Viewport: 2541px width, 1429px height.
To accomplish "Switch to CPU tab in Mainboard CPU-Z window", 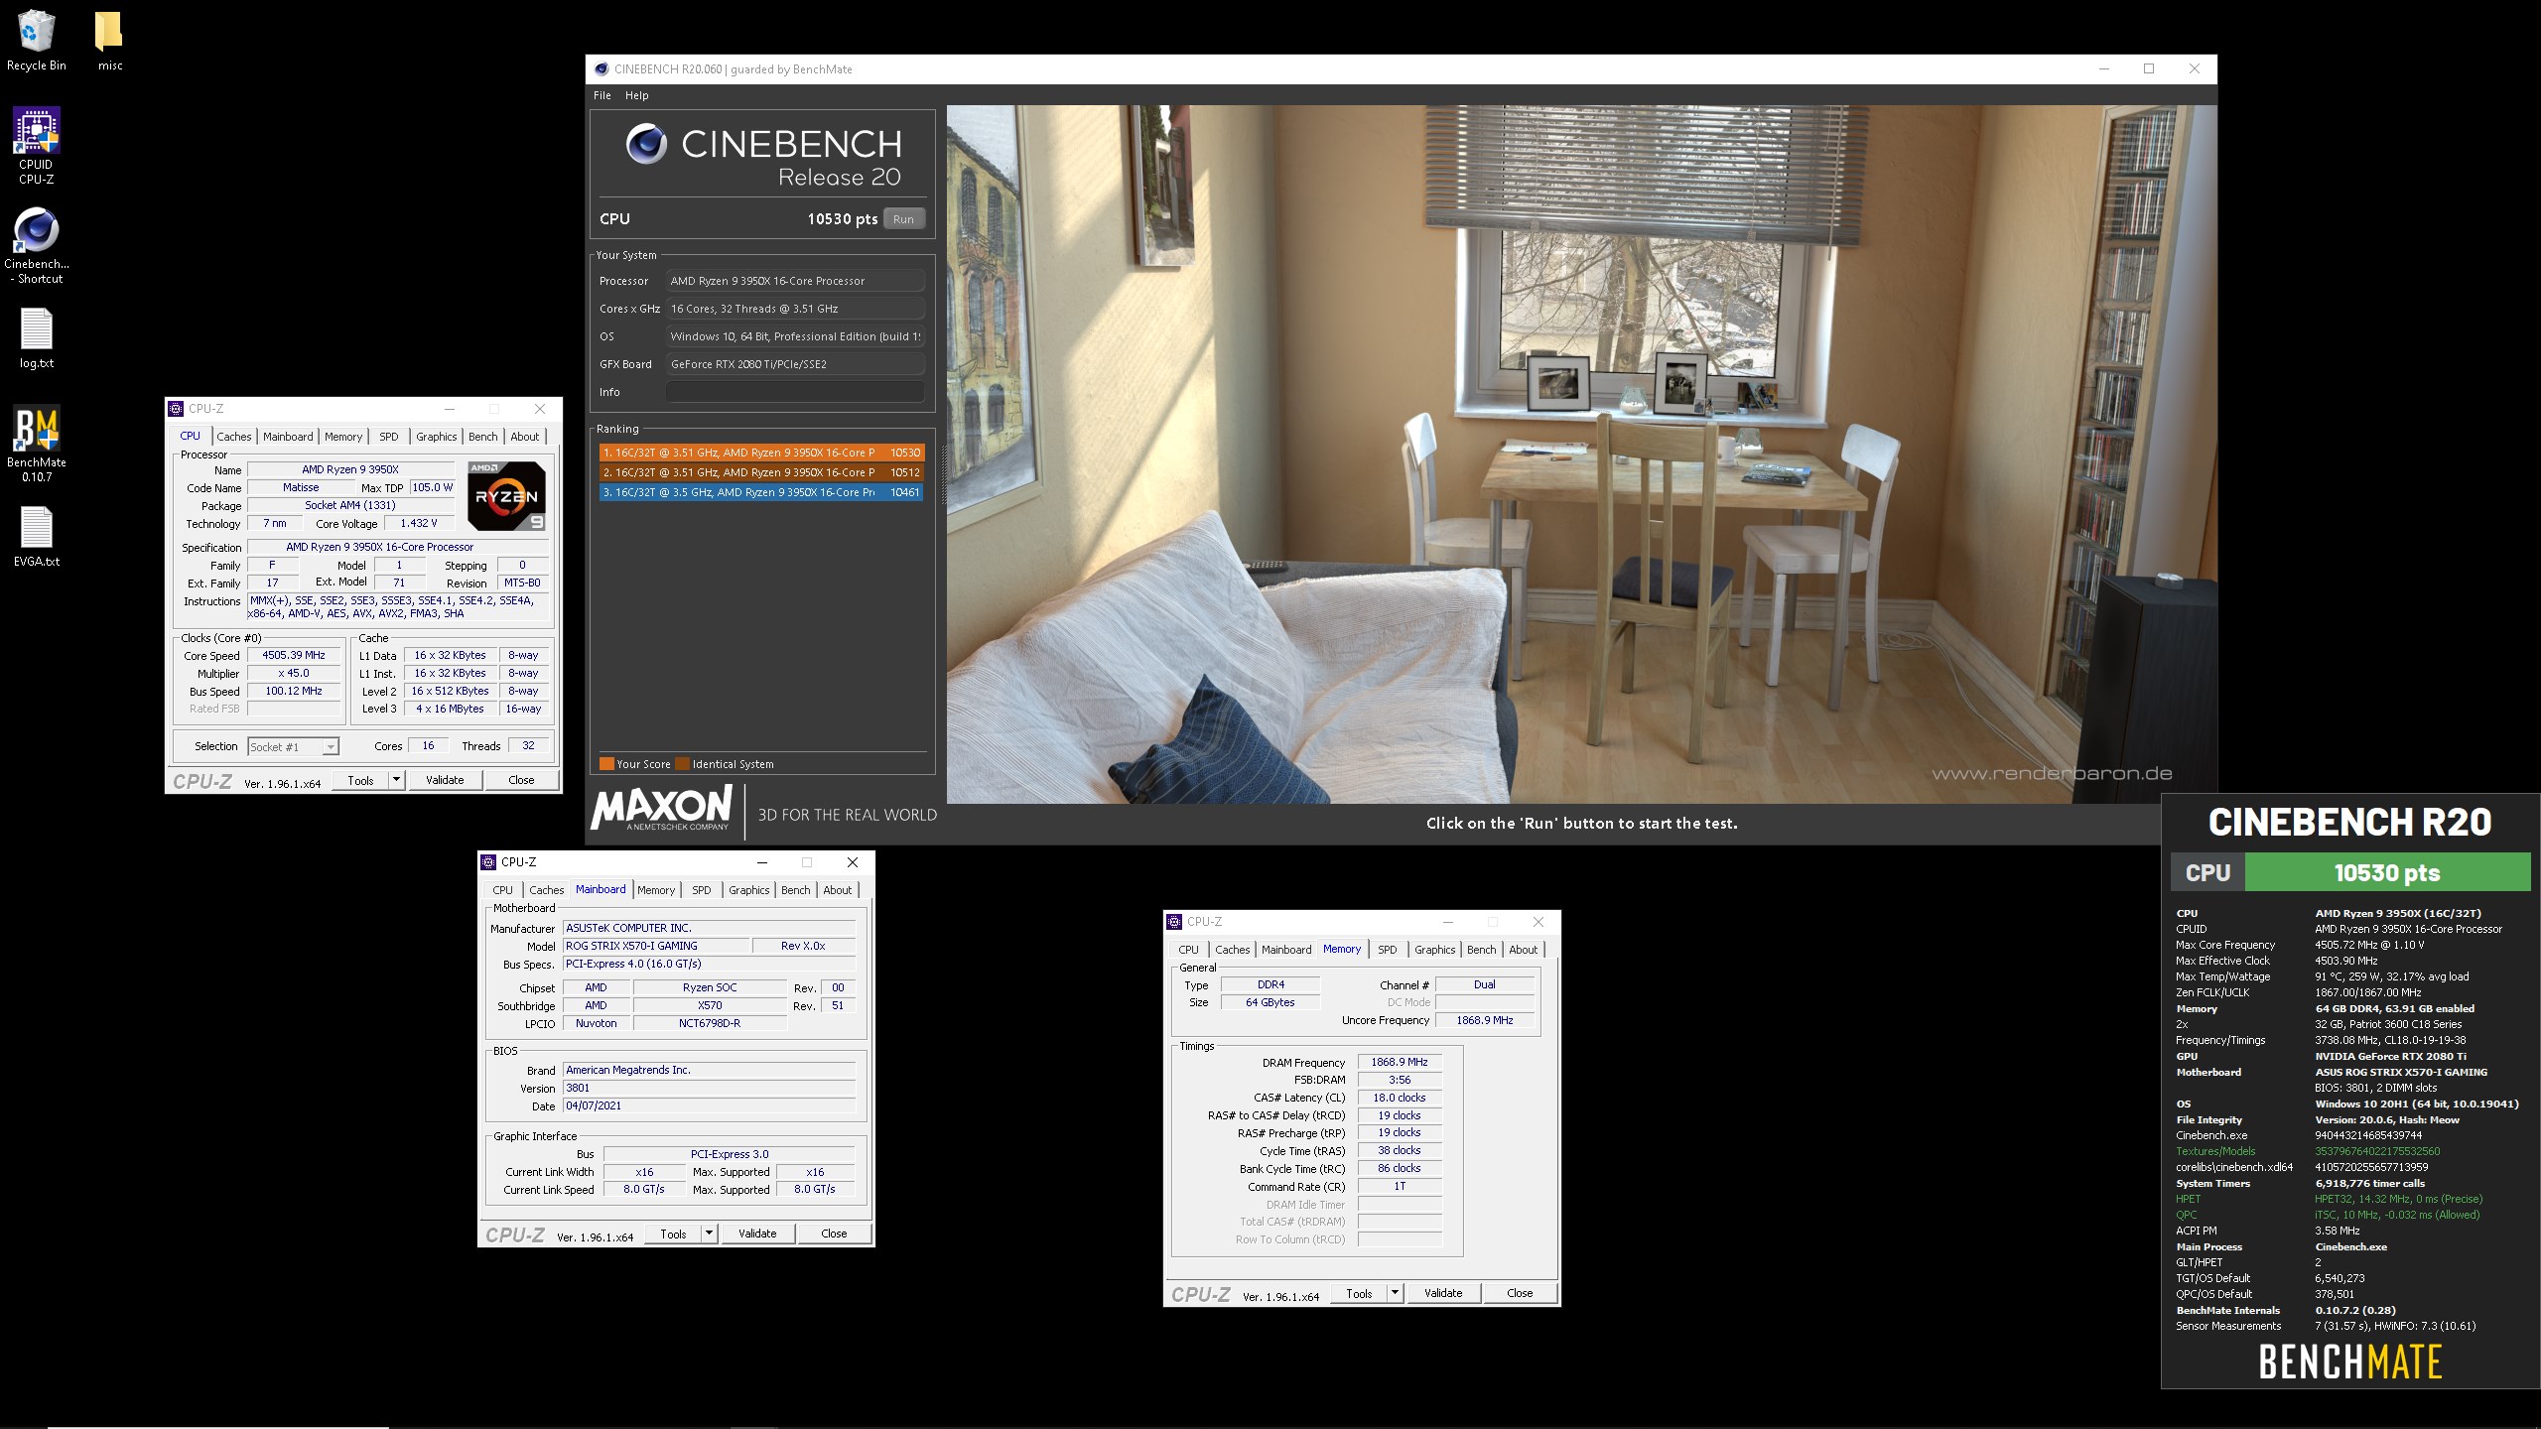I will point(503,890).
